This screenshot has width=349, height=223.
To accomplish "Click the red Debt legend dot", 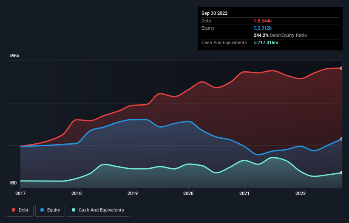I will (14, 210).
